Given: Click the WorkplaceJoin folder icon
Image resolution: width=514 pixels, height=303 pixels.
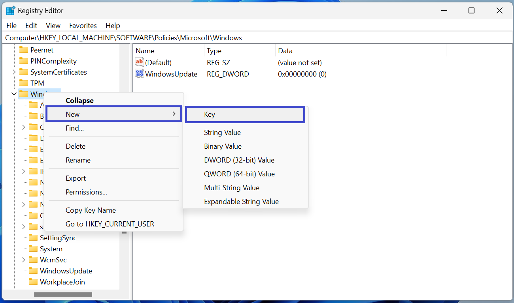Looking at the screenshot, I should pyautogui.click(x=34, y=282).
